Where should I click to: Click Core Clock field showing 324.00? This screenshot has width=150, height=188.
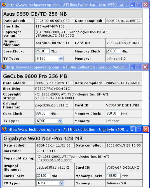[43, 176]
